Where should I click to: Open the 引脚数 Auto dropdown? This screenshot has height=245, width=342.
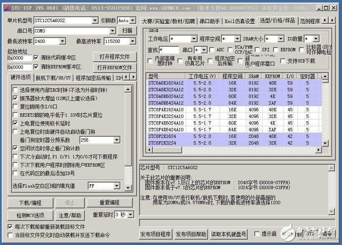[x=133, y=20]
